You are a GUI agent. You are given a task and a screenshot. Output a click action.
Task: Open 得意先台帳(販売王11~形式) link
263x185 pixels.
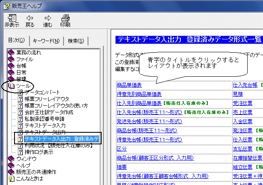pyautogui.click(x=149, y=139)
